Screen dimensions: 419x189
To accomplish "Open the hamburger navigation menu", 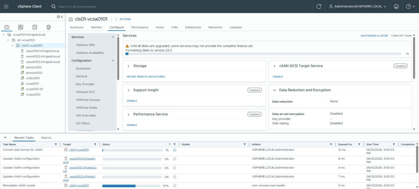I will point(6,7).
